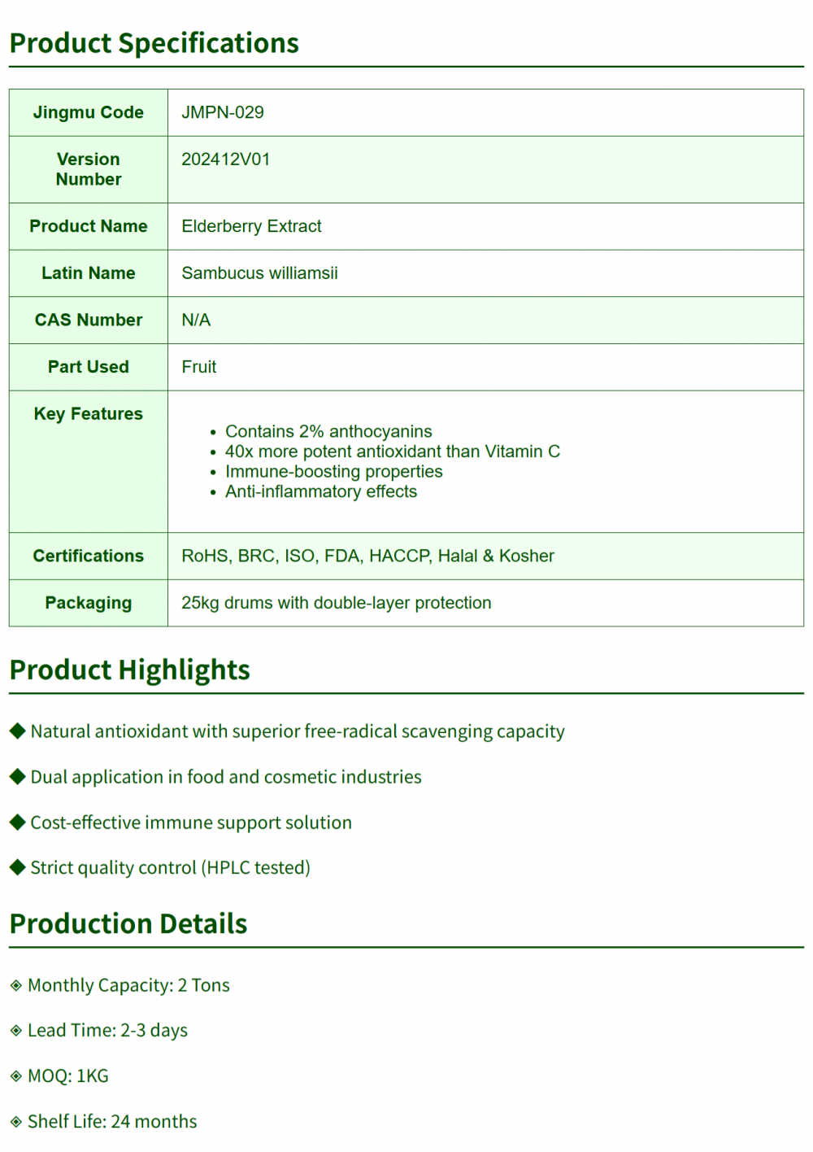Image resolution: width=813 pixels, height=1152 pixels.
Task: Click the Key Features row label
Action: (x=88, y=414)
